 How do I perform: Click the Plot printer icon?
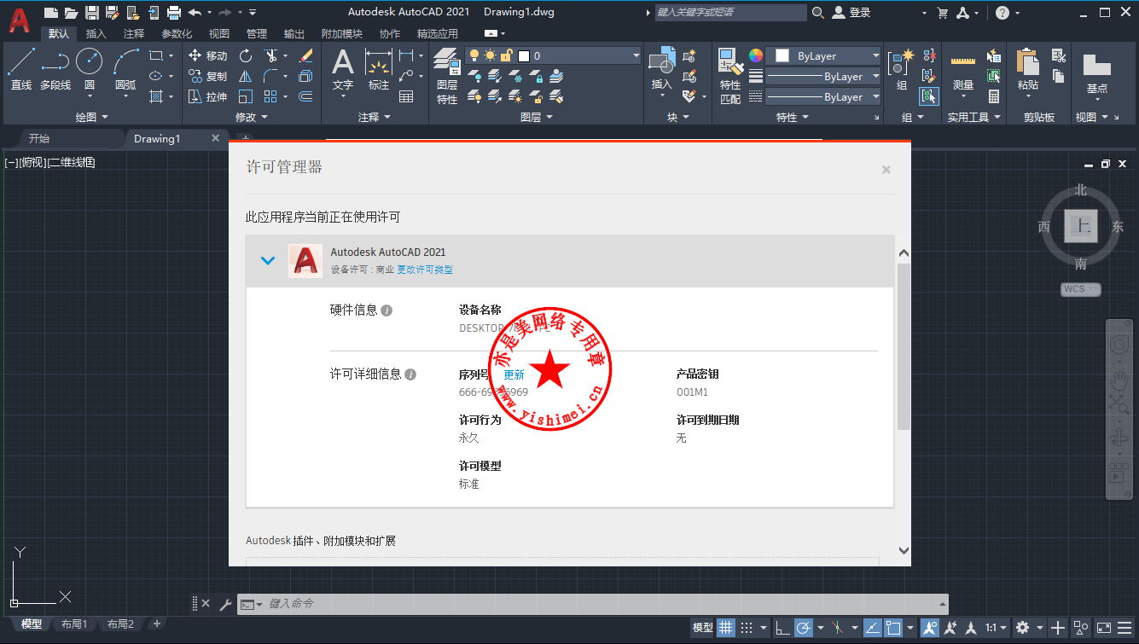(174, 13)
